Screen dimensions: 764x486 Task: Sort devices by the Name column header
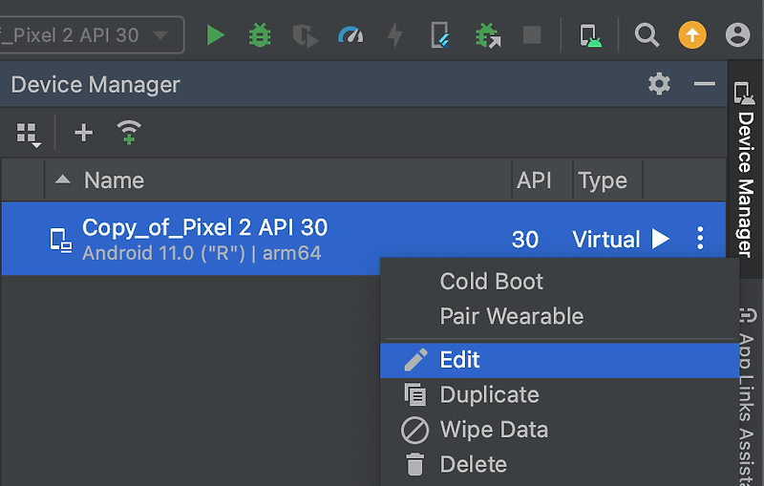114,180
